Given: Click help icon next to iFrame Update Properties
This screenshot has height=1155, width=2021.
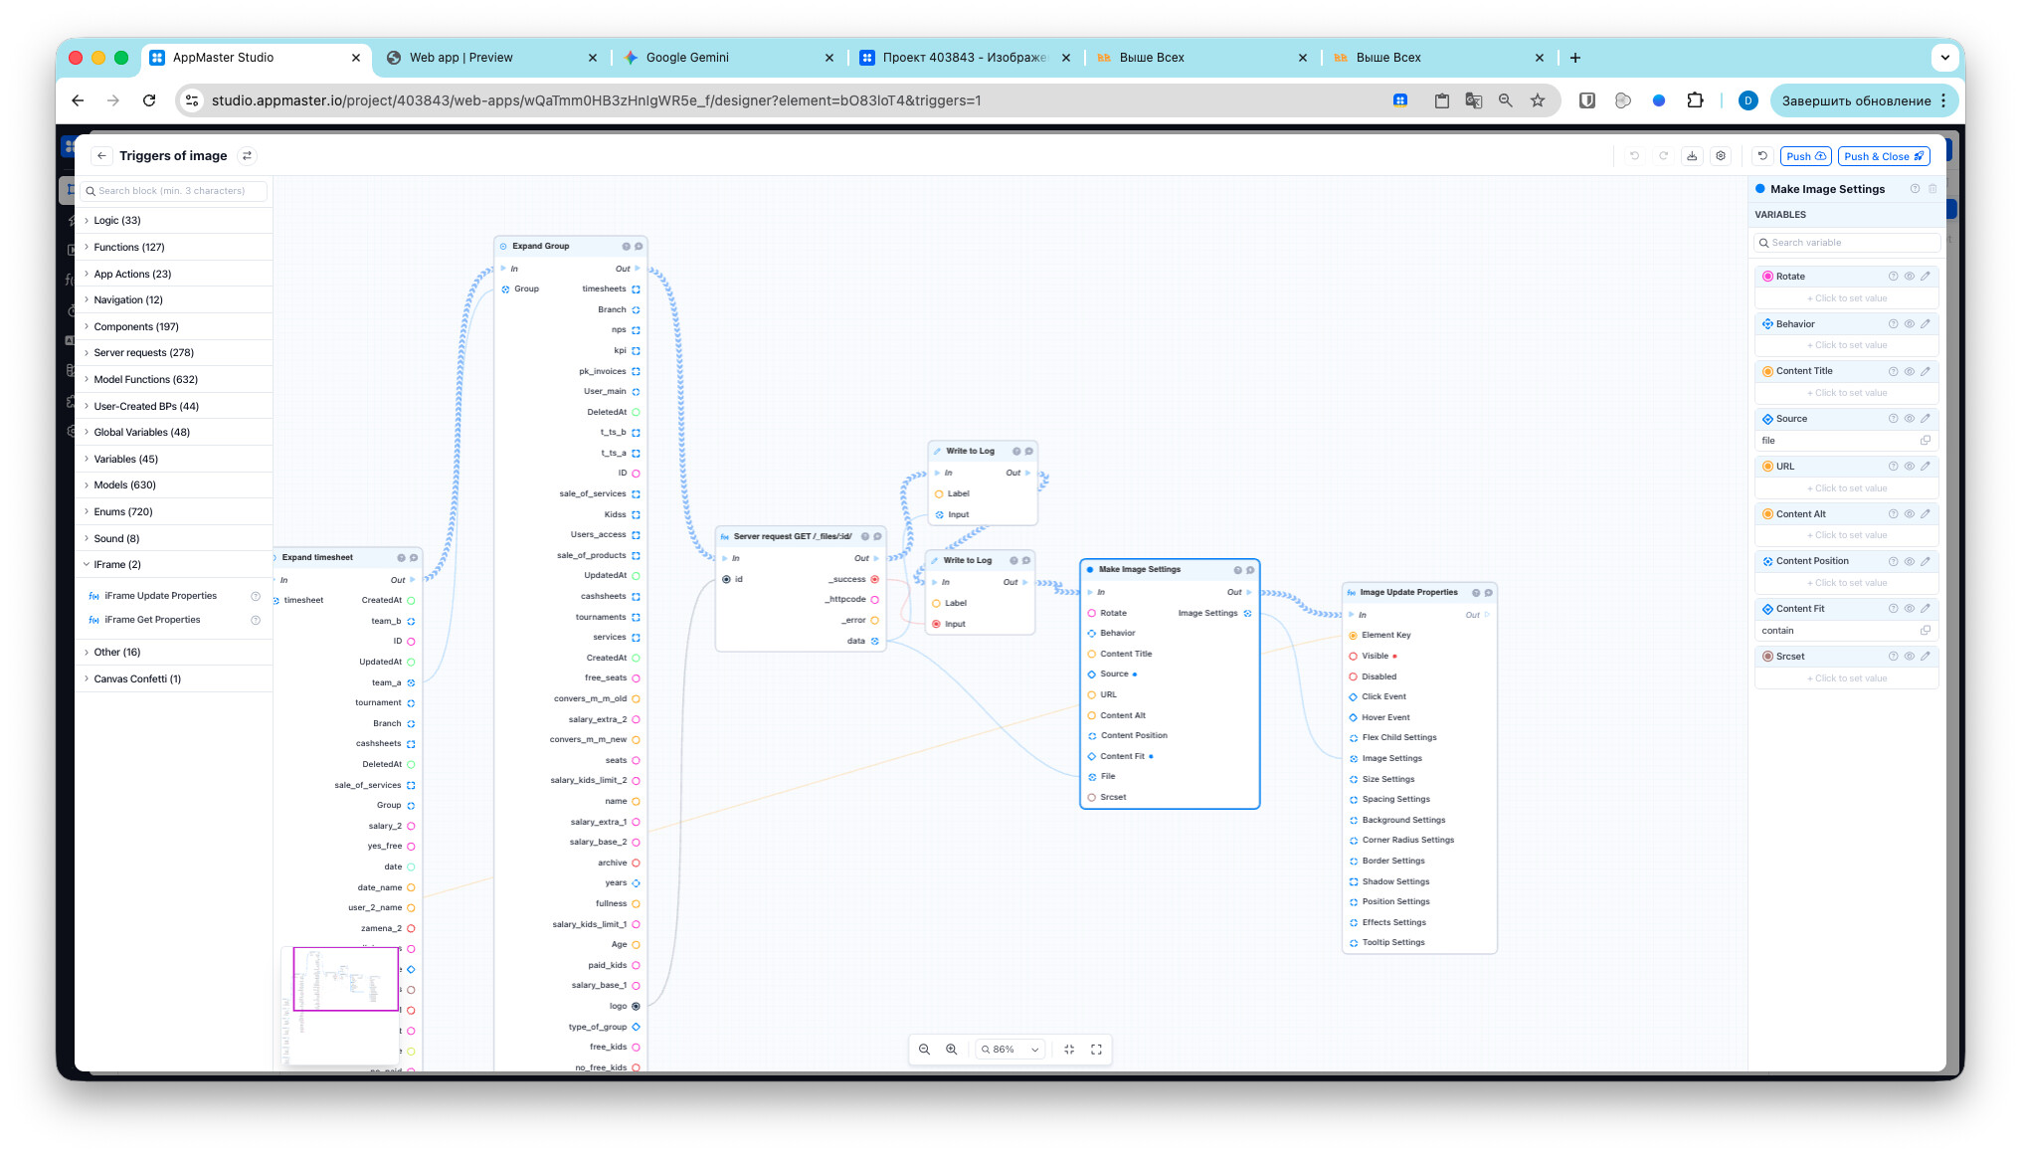Looking at the screenshot, I should (x=256, y=596).
